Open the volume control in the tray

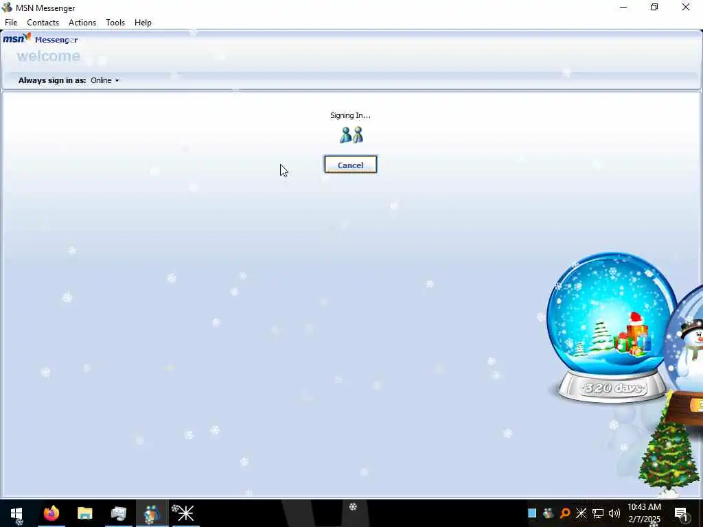[614, 513]
